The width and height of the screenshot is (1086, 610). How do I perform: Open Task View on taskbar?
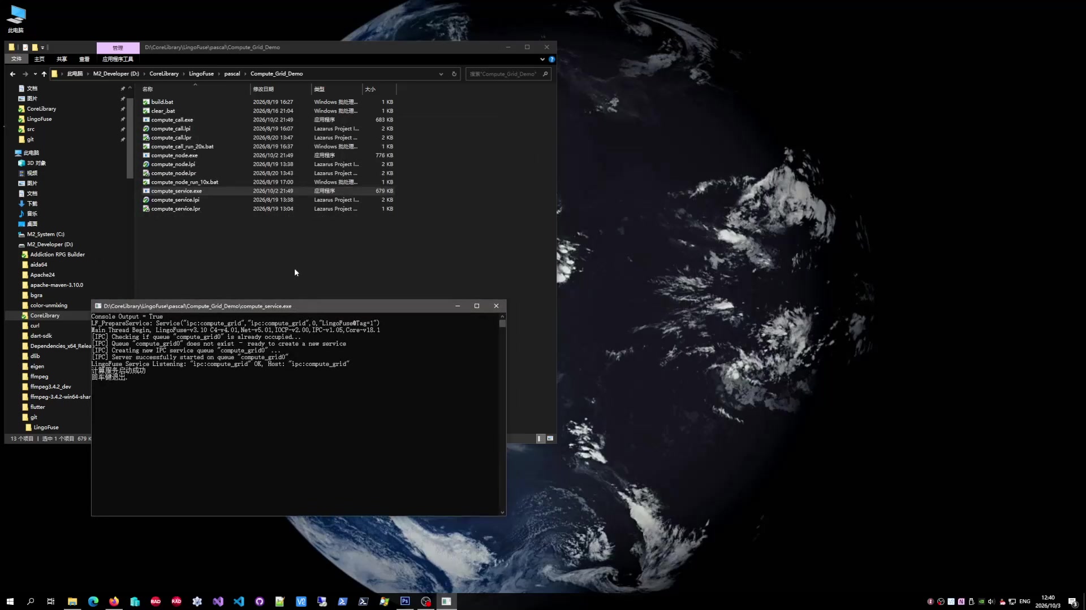point(51,602)
